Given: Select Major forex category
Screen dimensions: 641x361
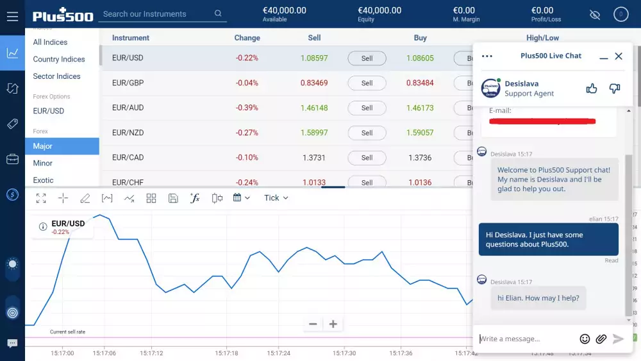Looking at the screenshot, I should click(62, 146).
